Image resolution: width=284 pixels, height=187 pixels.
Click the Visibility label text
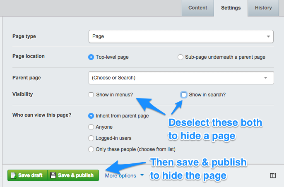23,94
